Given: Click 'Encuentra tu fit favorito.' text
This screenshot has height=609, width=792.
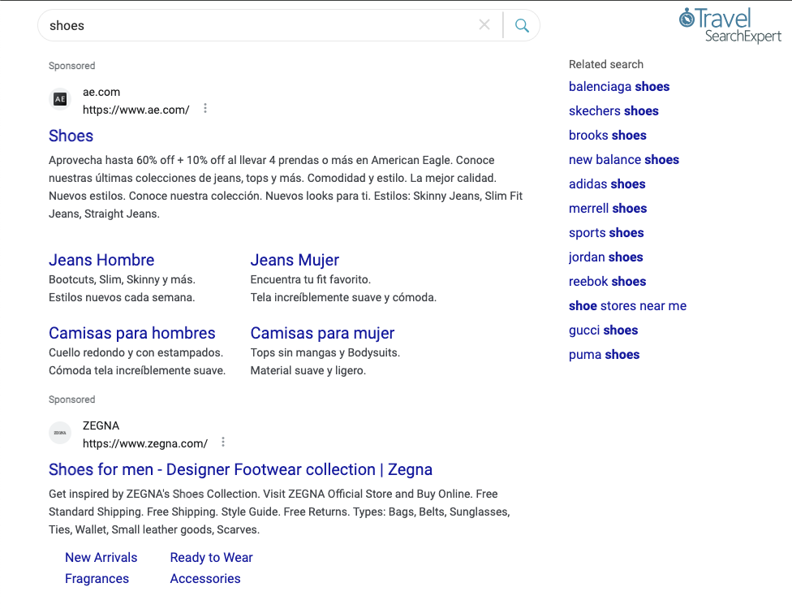Looking at the screenshot, I should (311, 279).
